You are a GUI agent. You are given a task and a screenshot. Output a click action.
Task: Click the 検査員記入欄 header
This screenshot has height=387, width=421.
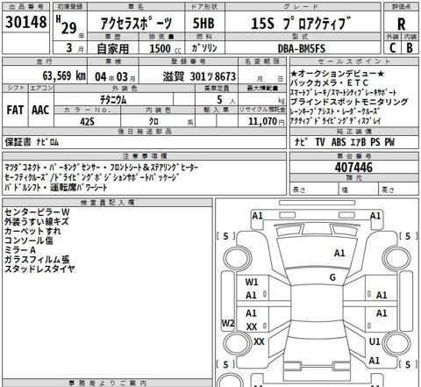pyautogui.click(x=107, y=203)
